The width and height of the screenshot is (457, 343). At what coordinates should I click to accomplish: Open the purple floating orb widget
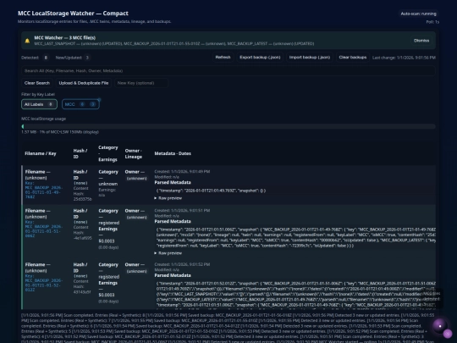pos(440,326)
